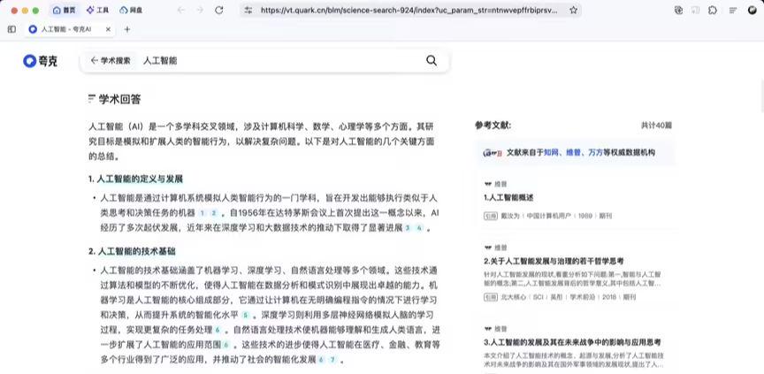The image size is (764, 374).
Task: Open the site settings icon in the address bar
Action: tap(248, 10)
